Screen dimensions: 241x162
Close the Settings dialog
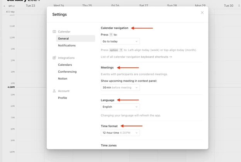pyautogui.click(x=202, y=13)
